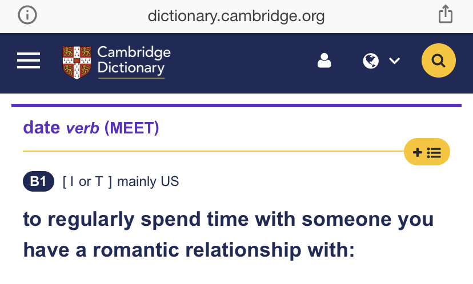Open the yellow search magnifier button
This screenshot has height=284, width=473.
click(438, 60)
